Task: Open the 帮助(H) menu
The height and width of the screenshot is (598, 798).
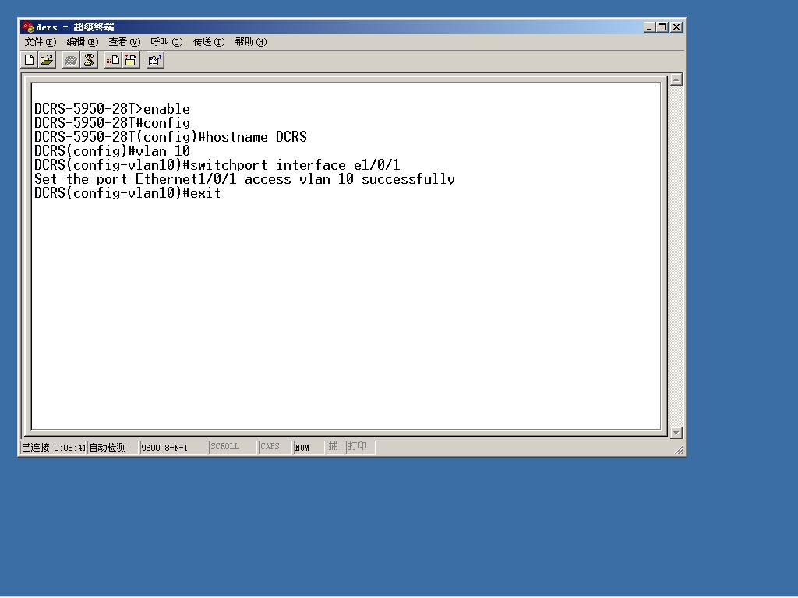Action: tap(251, 42)
